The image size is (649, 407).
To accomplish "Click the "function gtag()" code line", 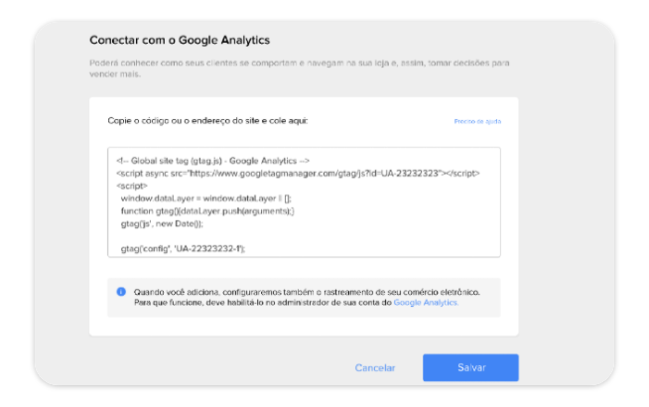I will [x=207, y=211].
